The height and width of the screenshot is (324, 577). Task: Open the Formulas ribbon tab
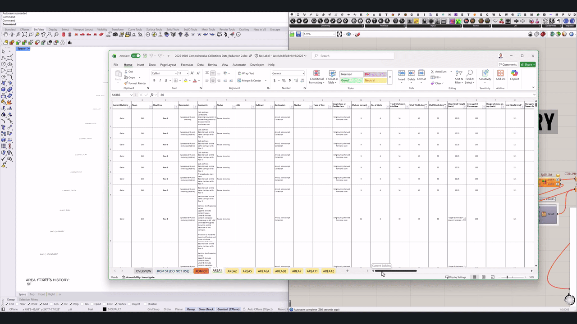pyautogui.click(x=187, y=64)
